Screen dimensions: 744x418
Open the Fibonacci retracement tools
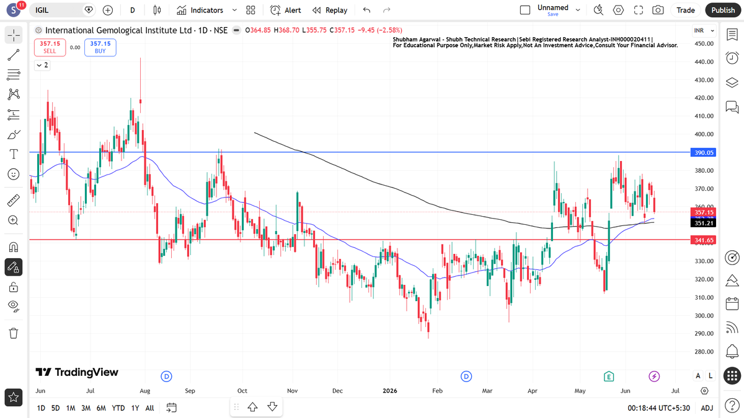pos(14,75)
